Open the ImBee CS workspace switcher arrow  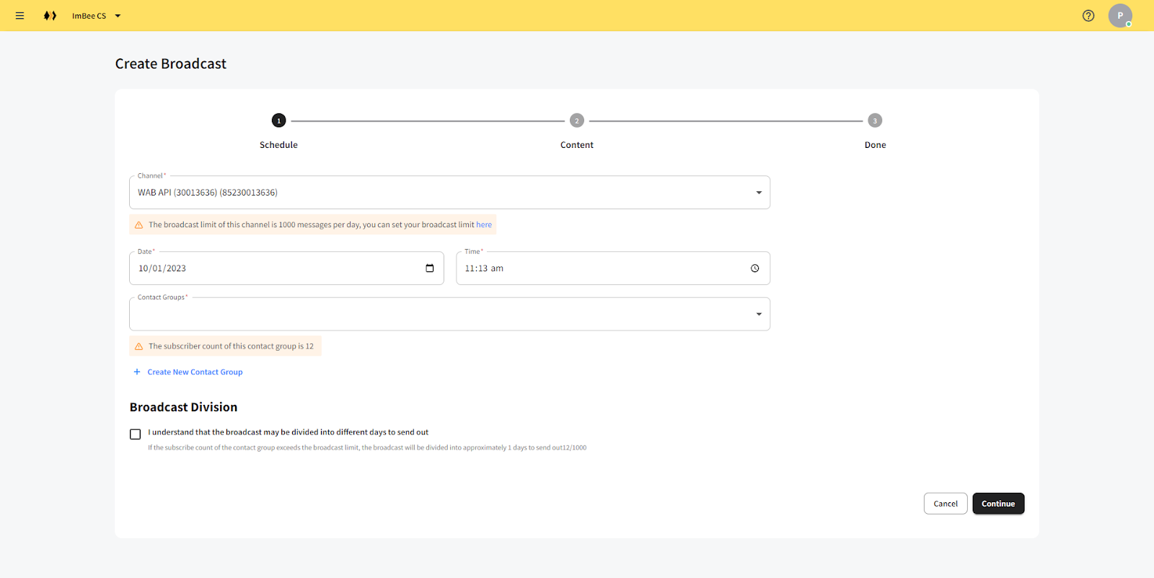click(118, 16)
